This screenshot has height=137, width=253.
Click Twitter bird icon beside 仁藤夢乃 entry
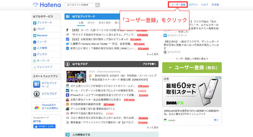[x=67, y=44]
